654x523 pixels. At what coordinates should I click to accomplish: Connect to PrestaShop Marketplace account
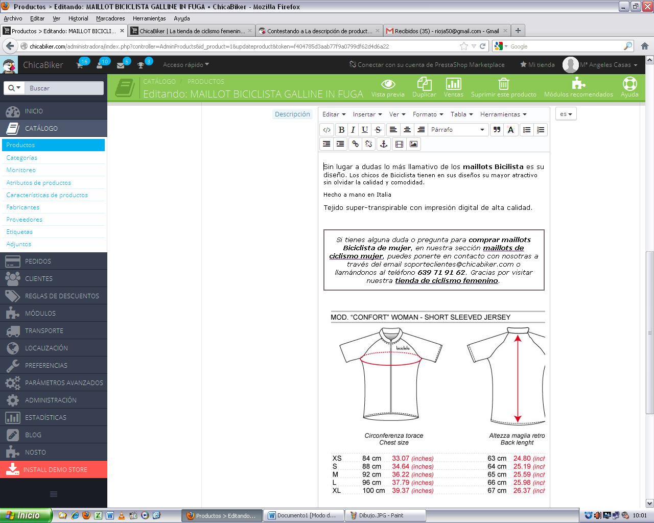pos(427,65)
